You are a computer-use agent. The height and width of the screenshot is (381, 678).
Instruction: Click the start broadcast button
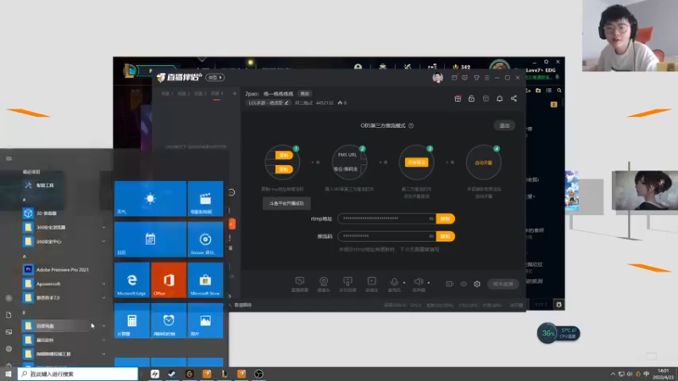pyautogui.click(x=503, y=284)
